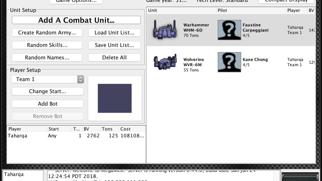Image resolution: width=322 pixels, height=181 pixels.
Task: Click Taharqa Team 1 in Wolverine row
Action: 295,62
